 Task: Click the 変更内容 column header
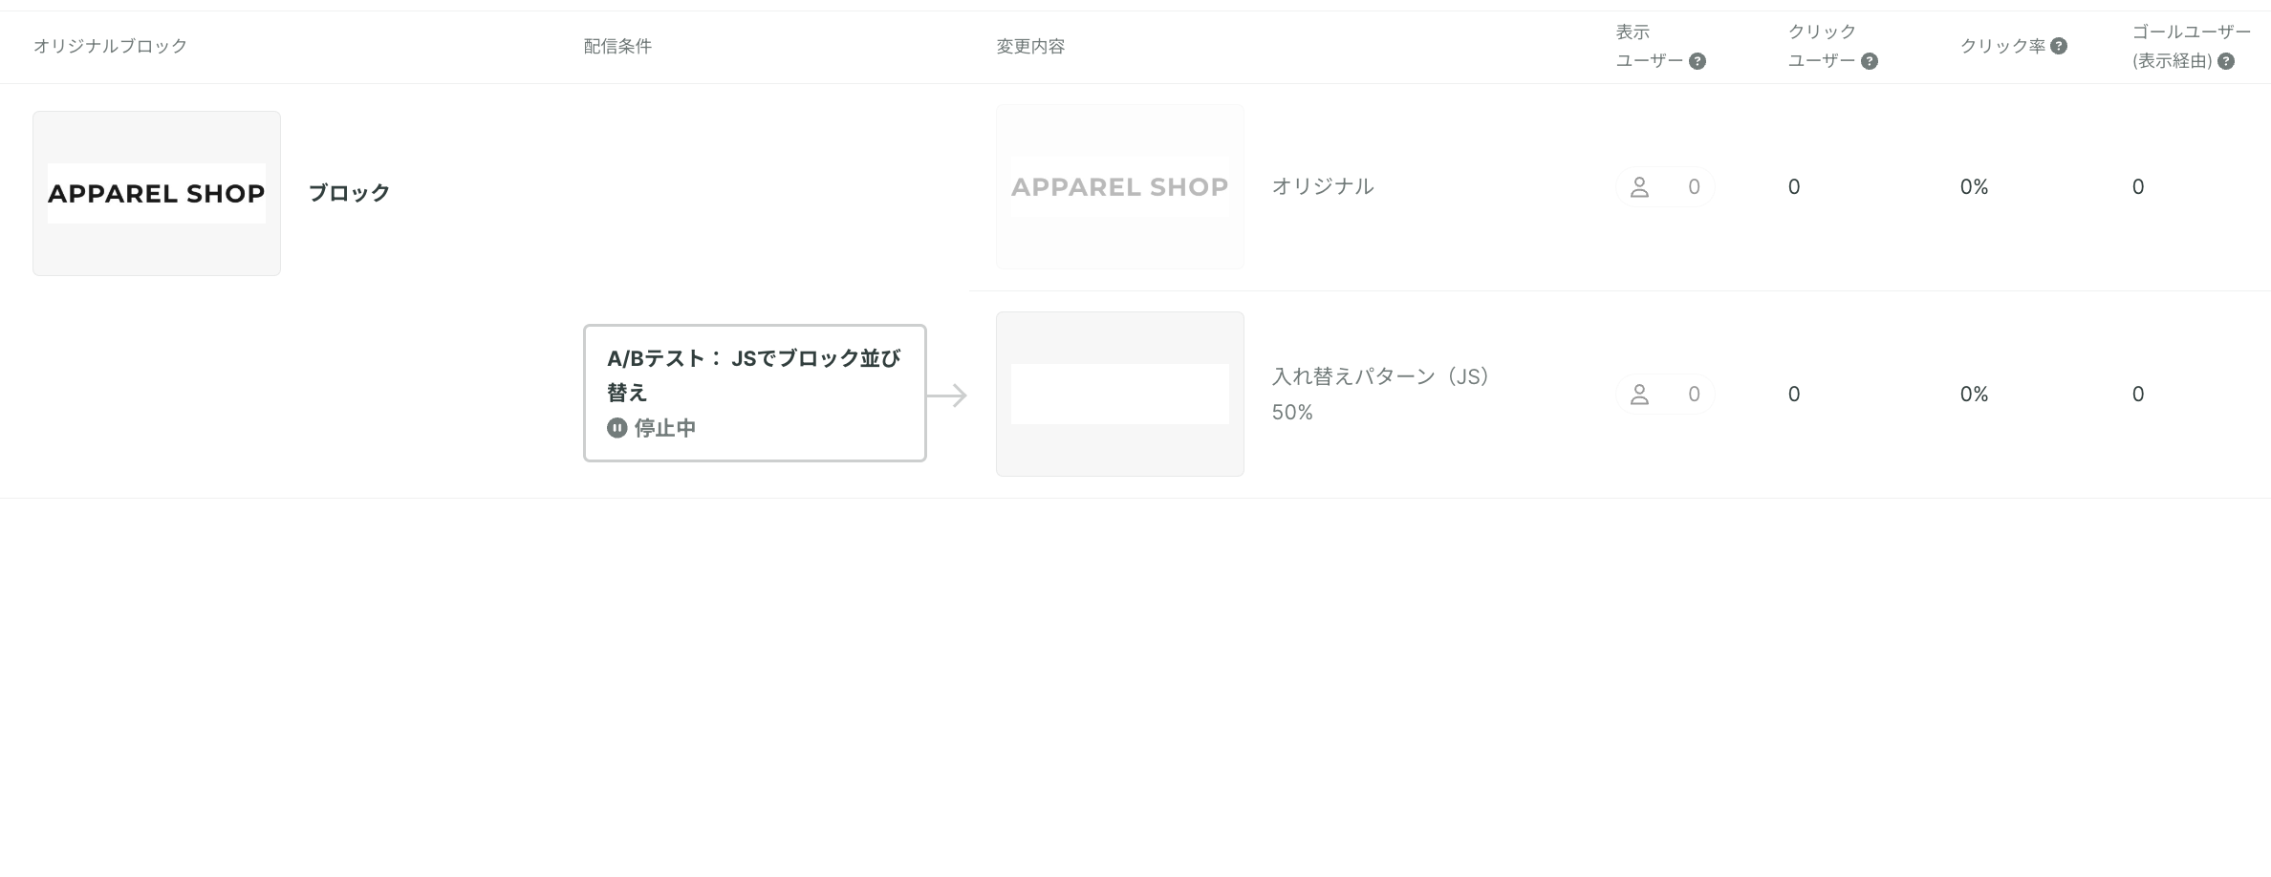click(x=1030, y=46)
